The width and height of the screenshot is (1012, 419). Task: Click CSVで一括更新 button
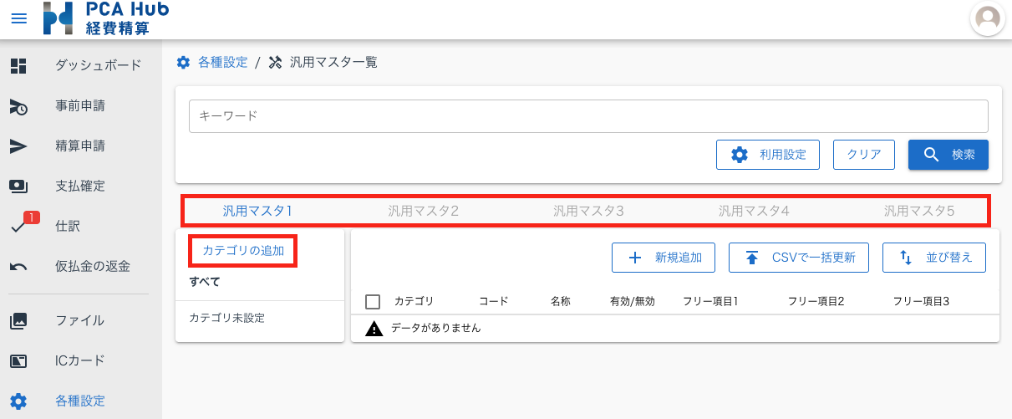799,258
